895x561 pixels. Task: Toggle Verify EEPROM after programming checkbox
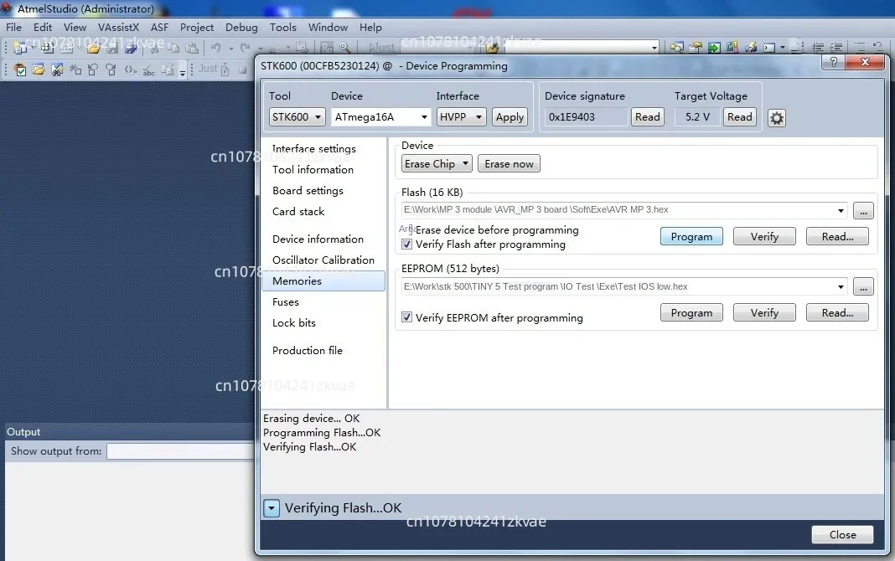coord(407,317)
